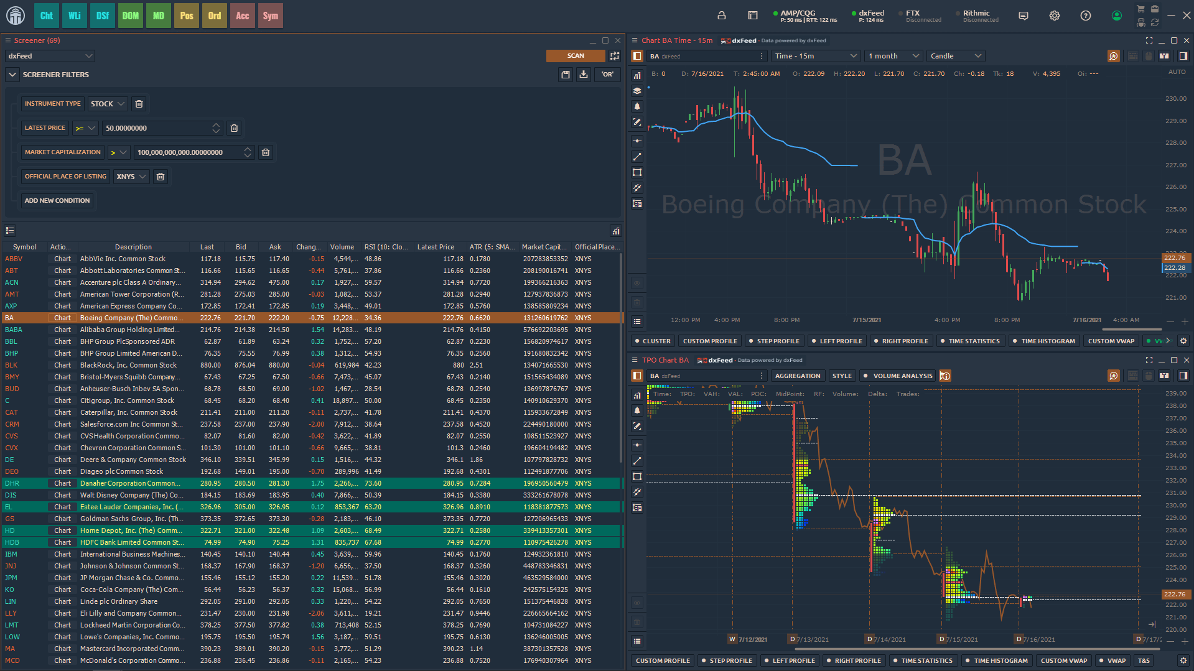Click the BA symbol field in Time chart
Viewport: 1194px width, 671px height.
pos(706,56)
